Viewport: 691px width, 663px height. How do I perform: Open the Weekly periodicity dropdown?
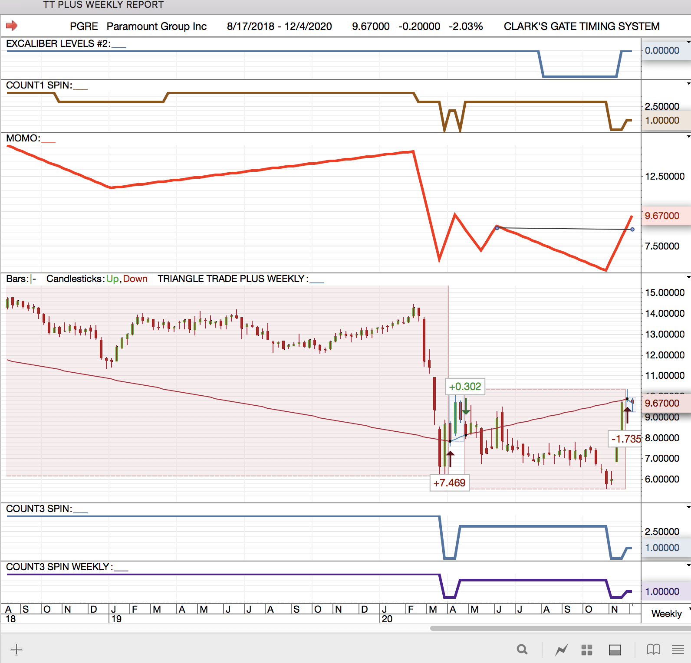pos(666,614)
